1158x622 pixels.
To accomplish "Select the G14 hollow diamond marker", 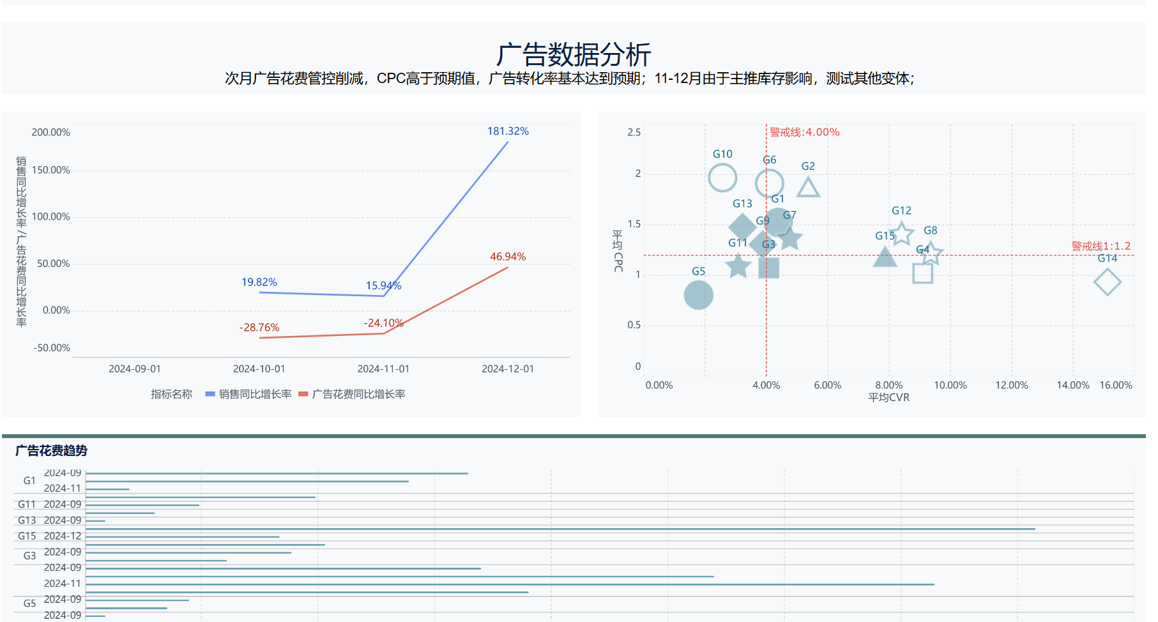I will [1107, 282].
